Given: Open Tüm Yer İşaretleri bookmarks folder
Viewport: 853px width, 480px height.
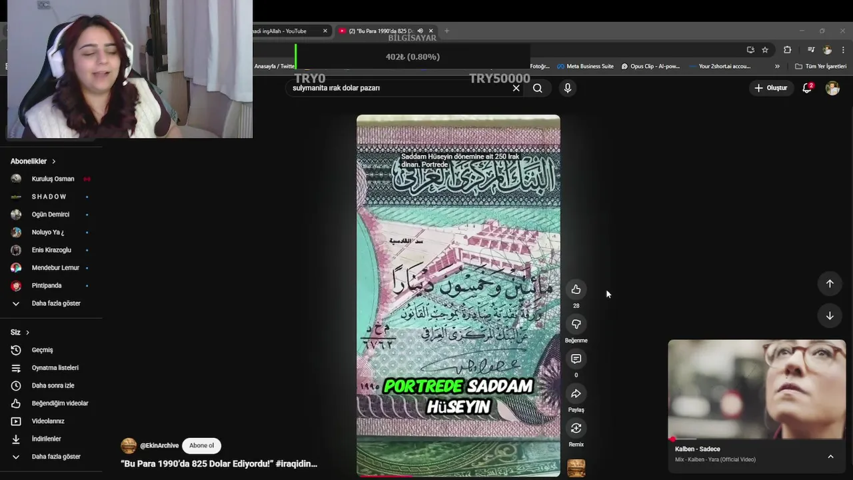Looking at the screenshot, I should coord(820,66).
